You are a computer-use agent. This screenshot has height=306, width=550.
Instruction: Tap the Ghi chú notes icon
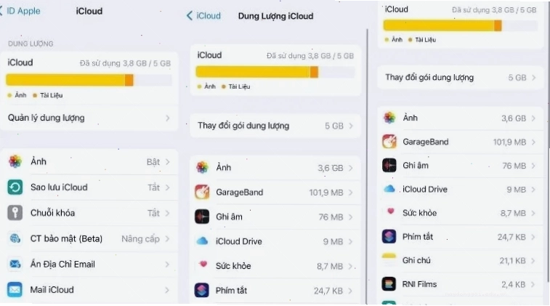389,260
